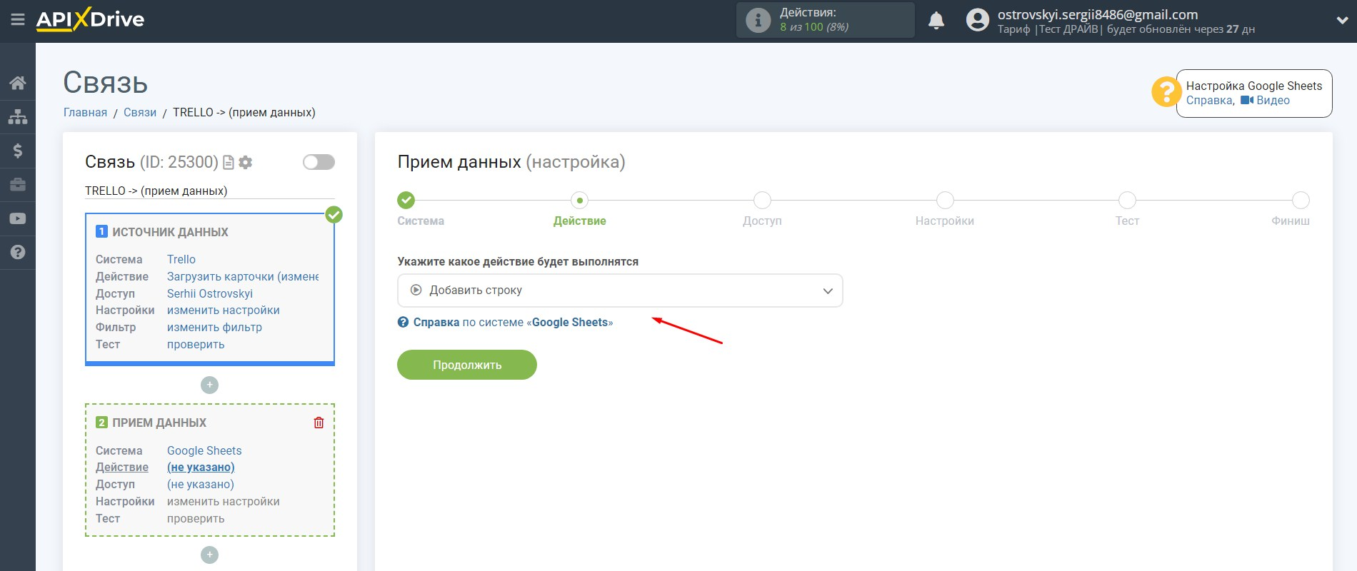
Task: Open the Видео tutorial link
Action: [x=1266, y=100]
